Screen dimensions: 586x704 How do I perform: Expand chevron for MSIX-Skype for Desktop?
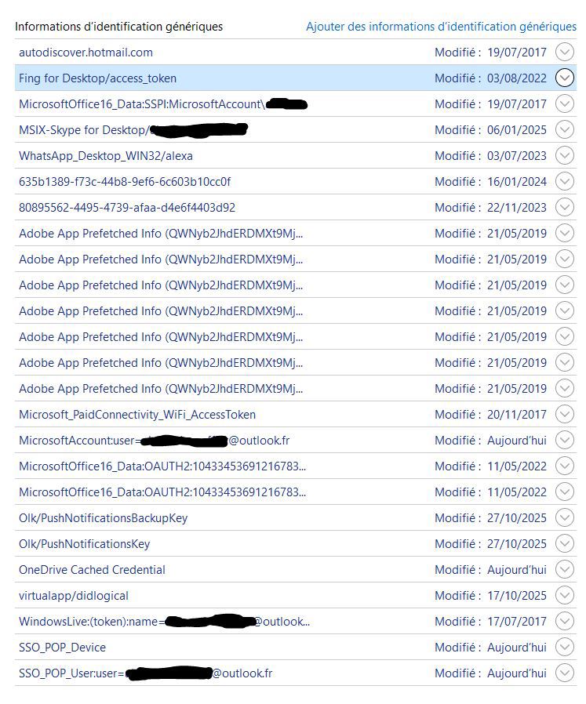click(x=565, y=130)
